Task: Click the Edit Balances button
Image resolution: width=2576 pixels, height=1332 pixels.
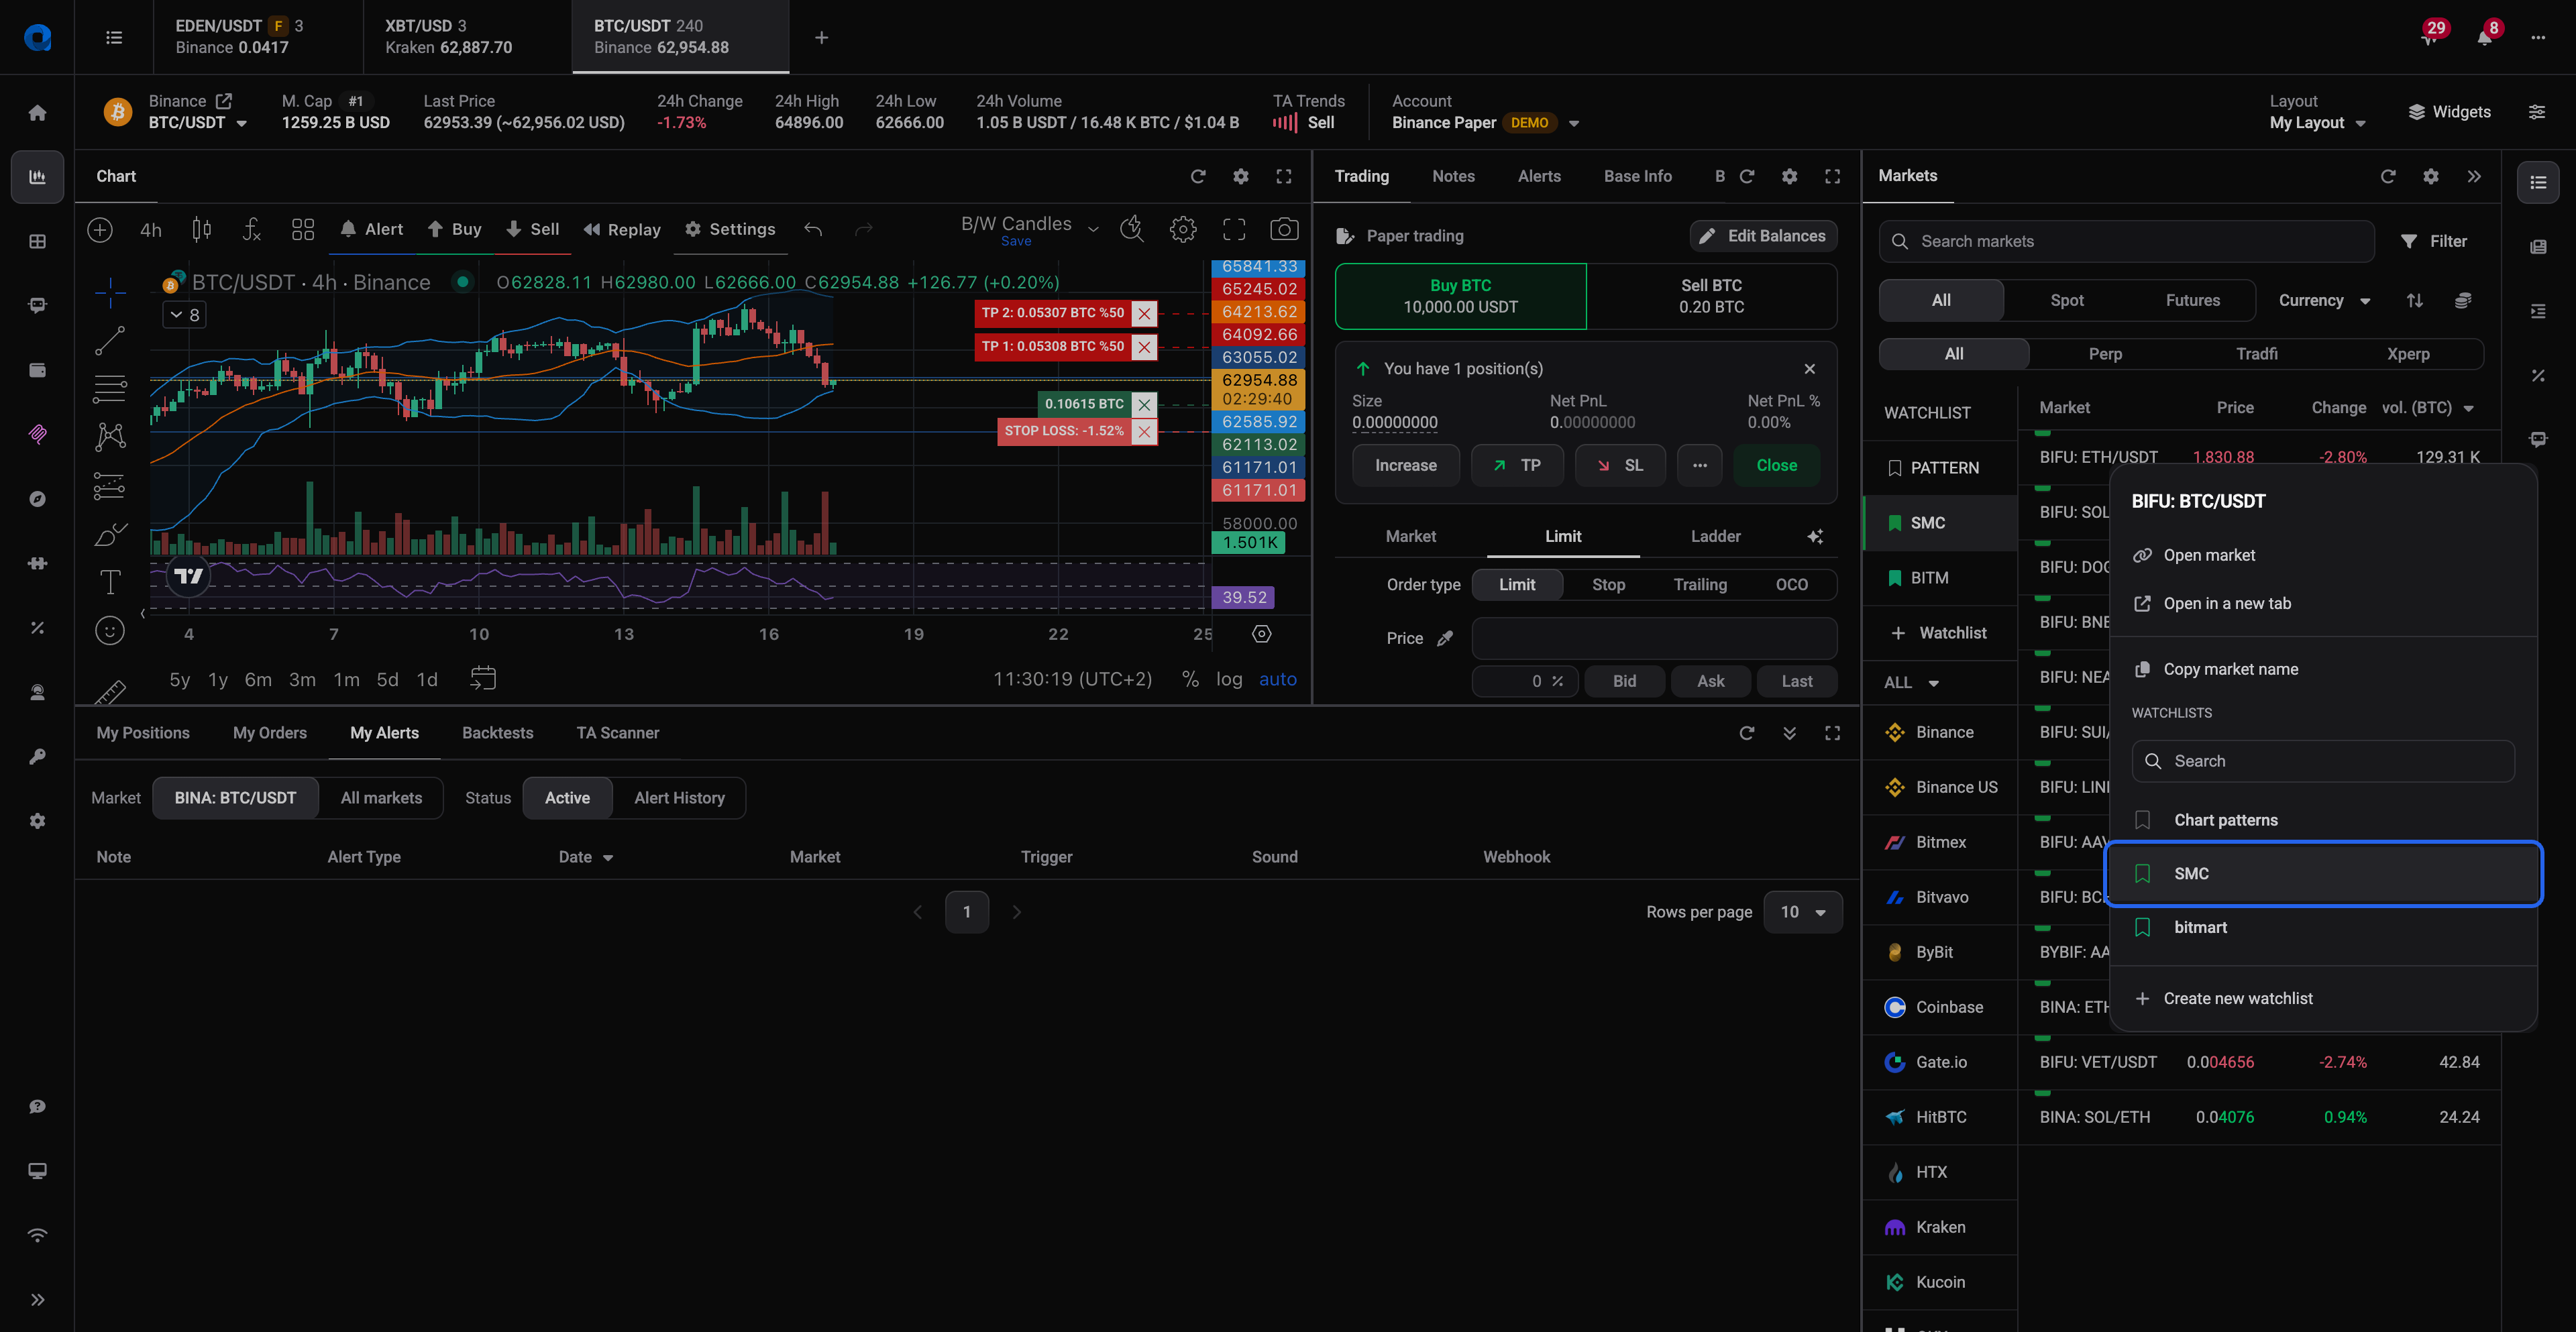Action: point(1763,236)
